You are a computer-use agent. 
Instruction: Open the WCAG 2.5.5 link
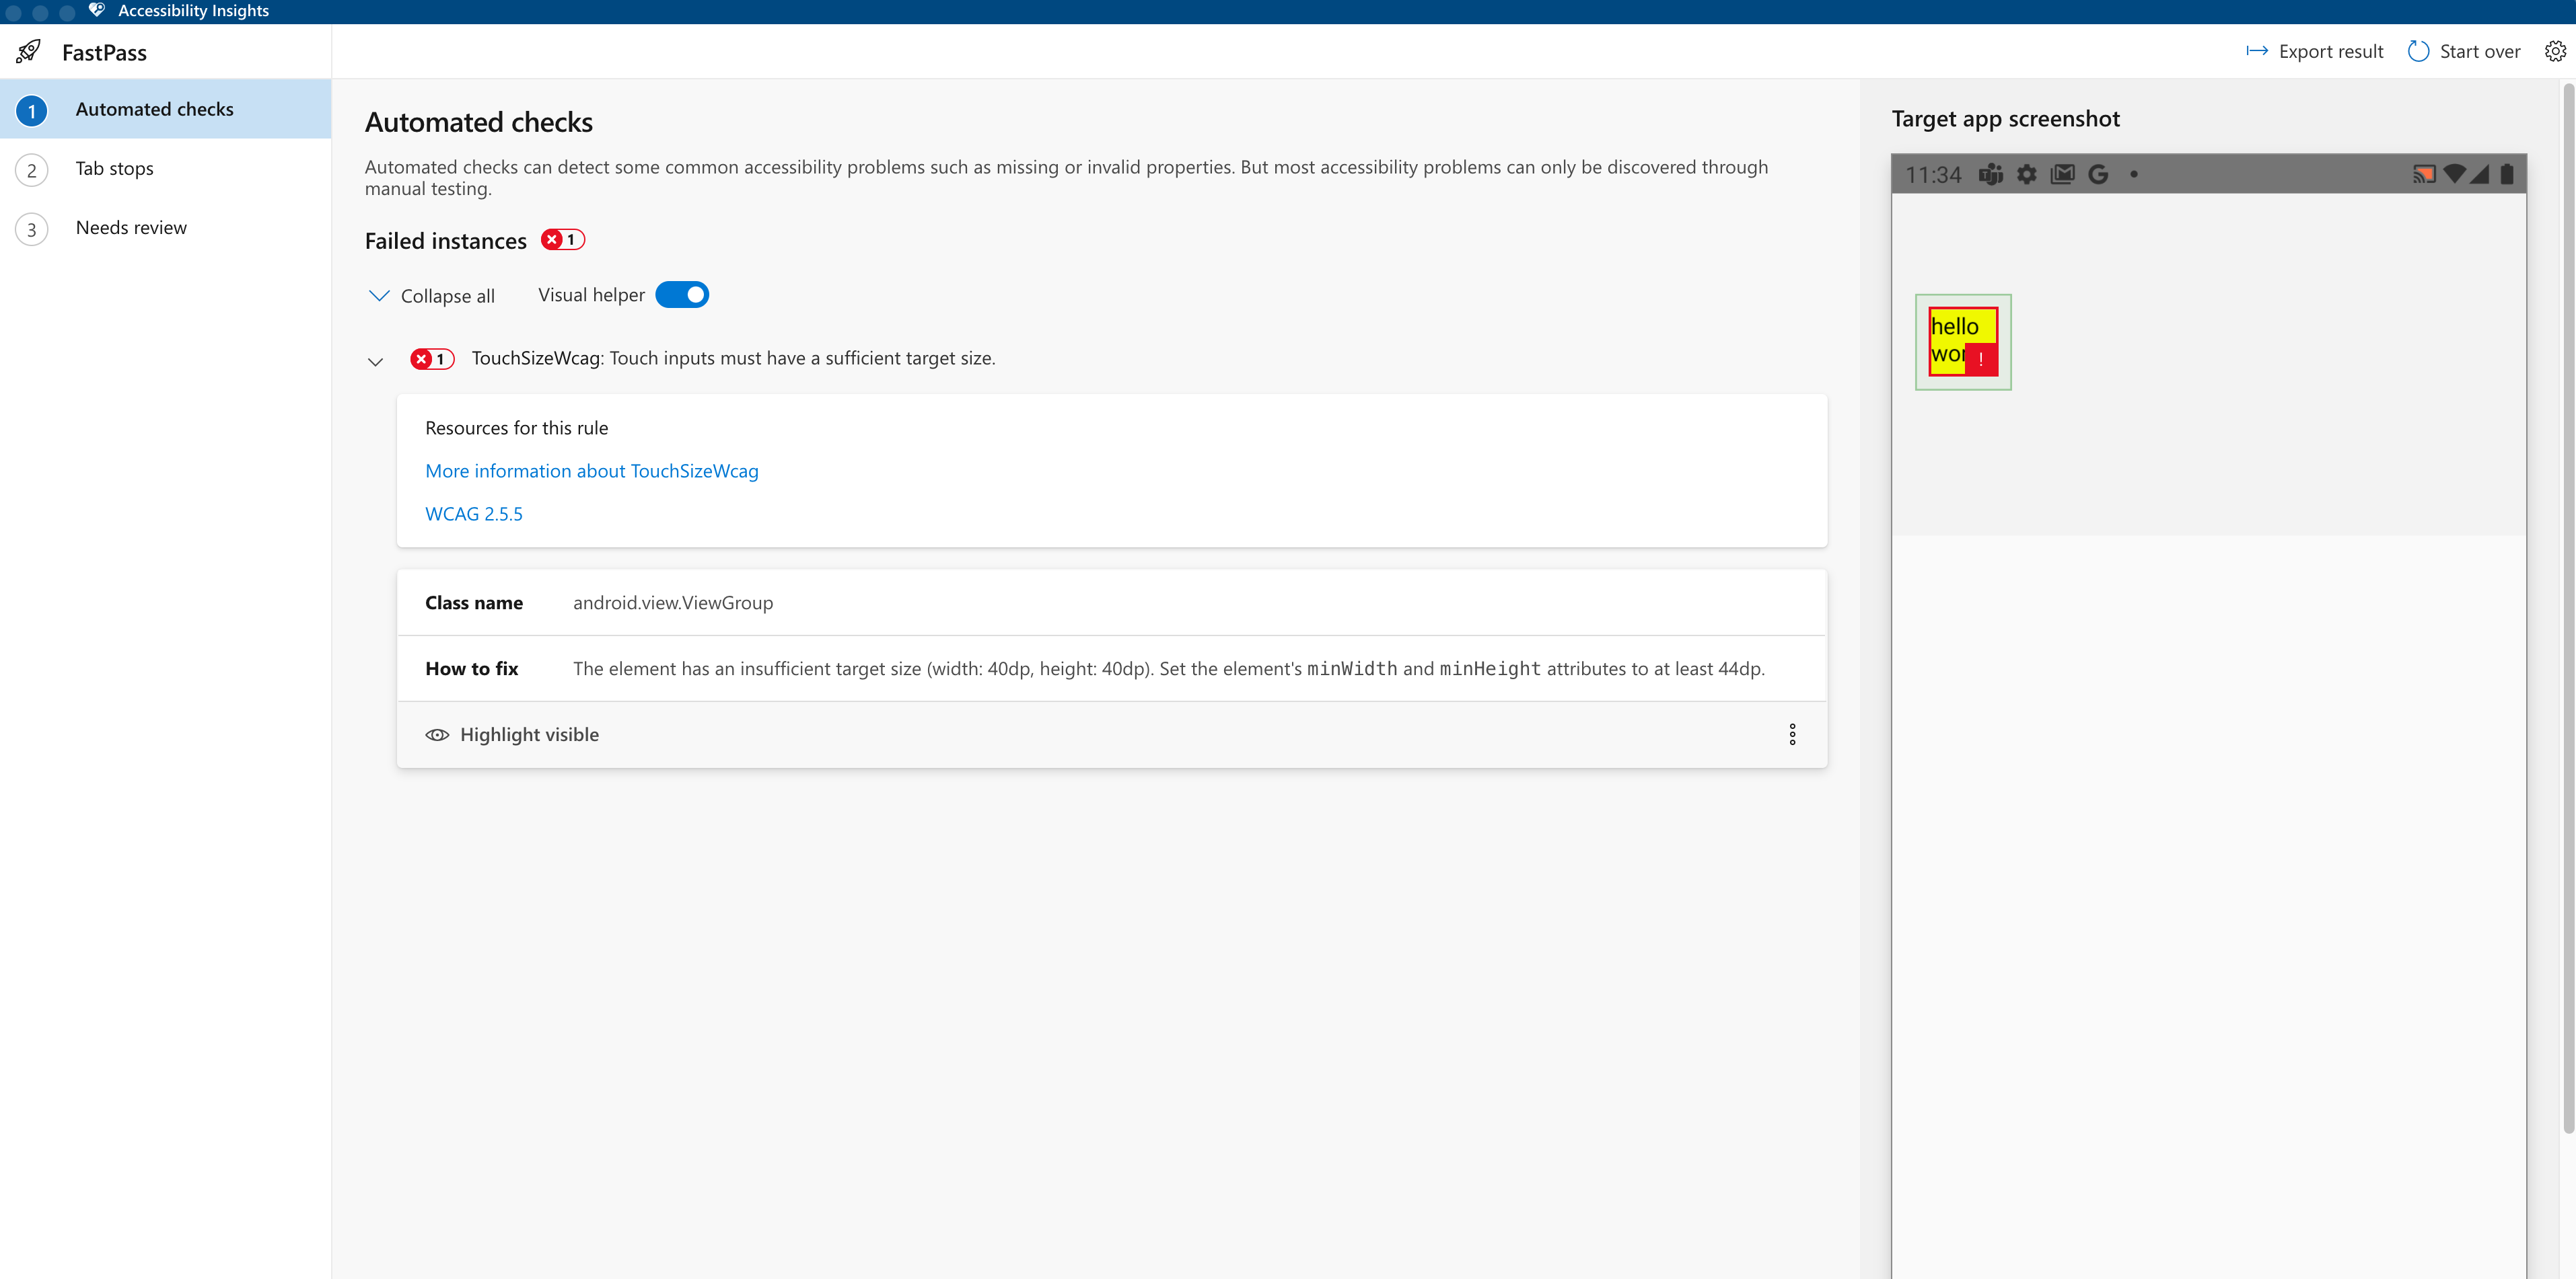click(474, 512)
